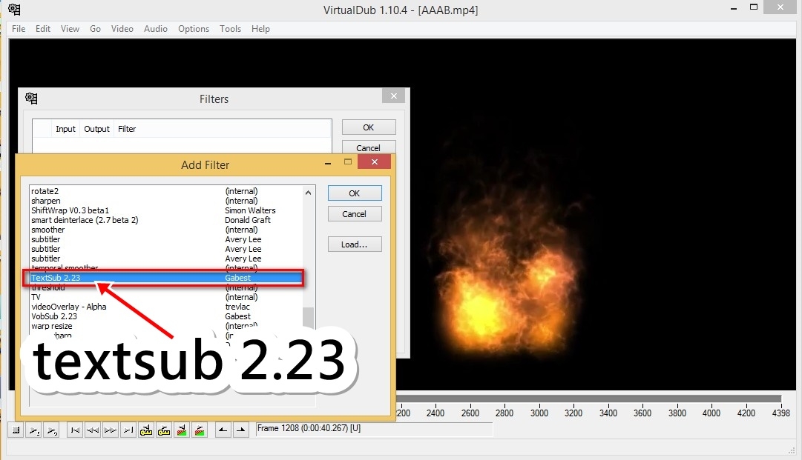Image resolution: width=802 pixels, height=460 pixels.
Task: Go to next key frame icon
Action: tap(164, 430)
